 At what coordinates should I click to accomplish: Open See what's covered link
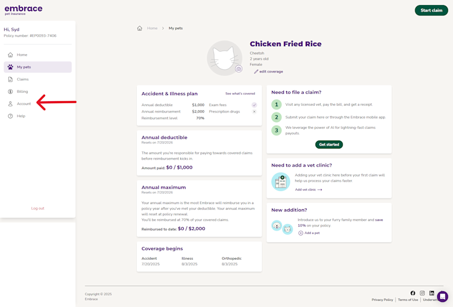coord(240,94)
